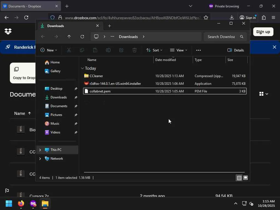Click the Explorer forward arrow
Screen dimensions: 280x210
click(56, 37)
